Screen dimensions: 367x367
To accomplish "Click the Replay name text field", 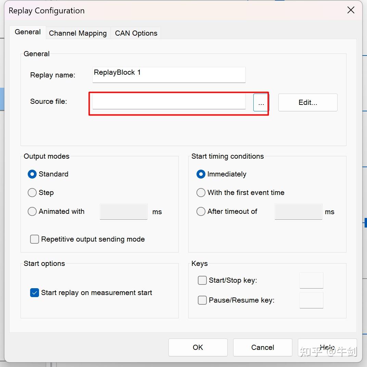I will (x=169, y=75).
